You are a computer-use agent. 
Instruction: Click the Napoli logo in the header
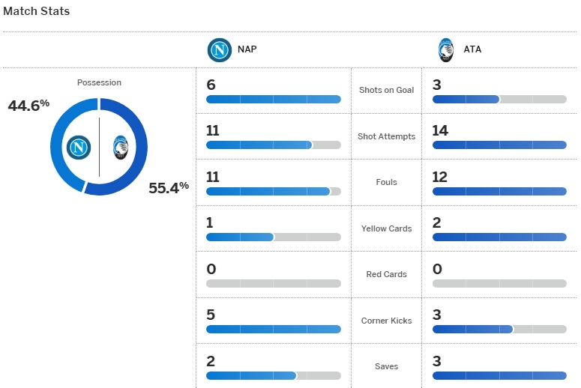pos(220,50)
